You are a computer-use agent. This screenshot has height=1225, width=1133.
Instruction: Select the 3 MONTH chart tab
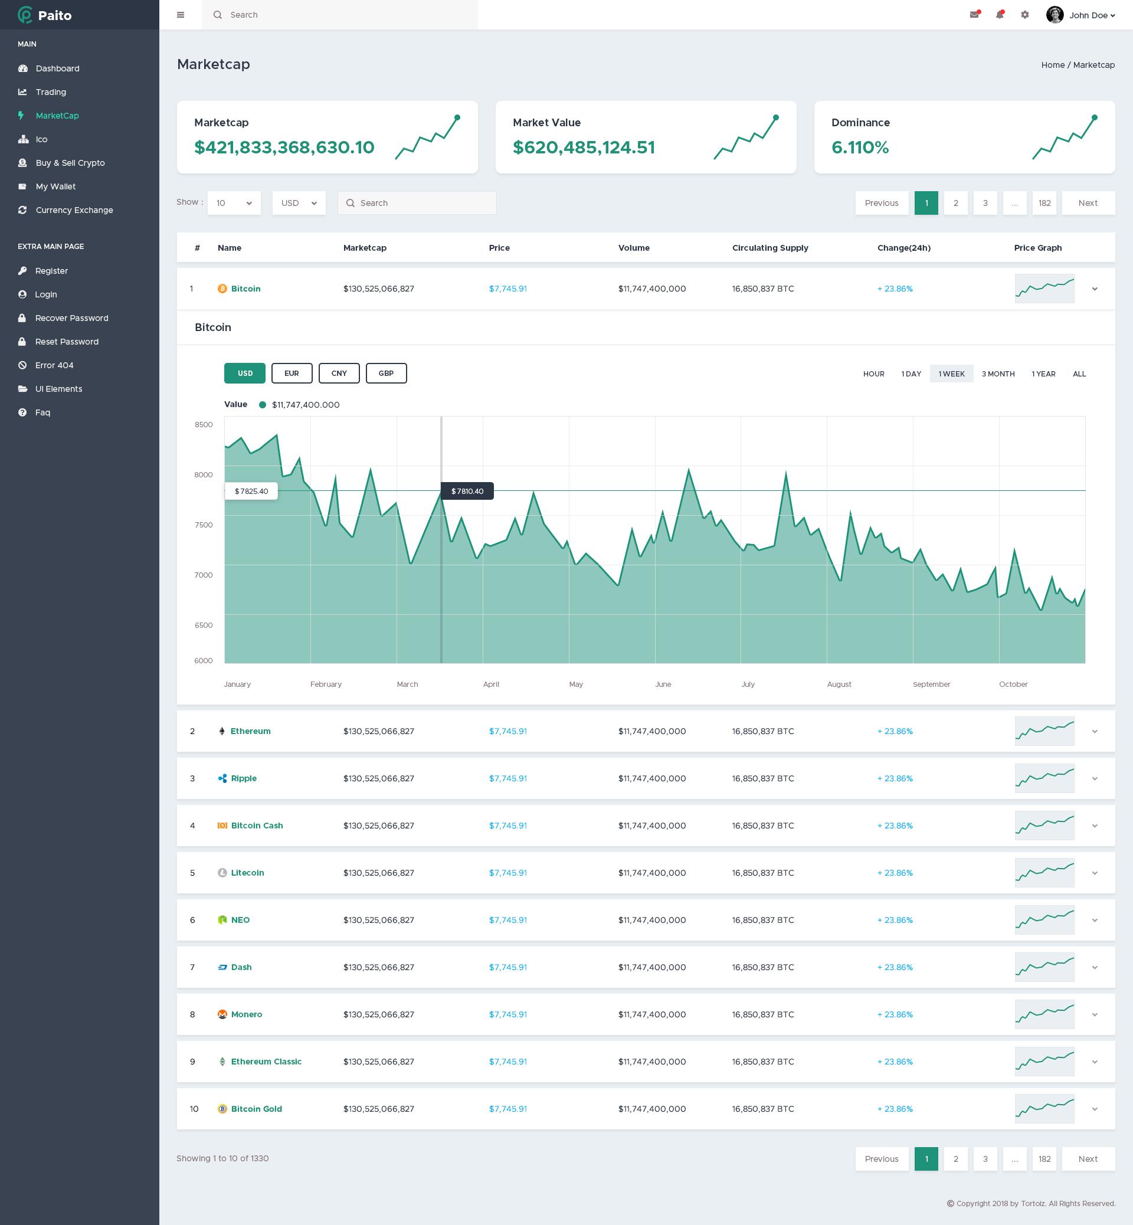click(x=998, y=374)
